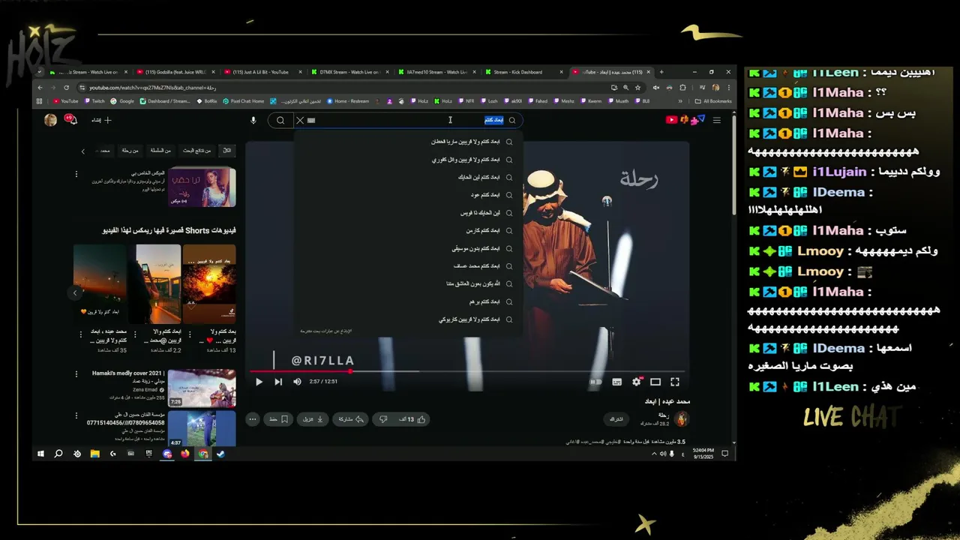Screen dimensions: 960x540
Task: Open the create إنشاء plus button
Action: [102, 120]
